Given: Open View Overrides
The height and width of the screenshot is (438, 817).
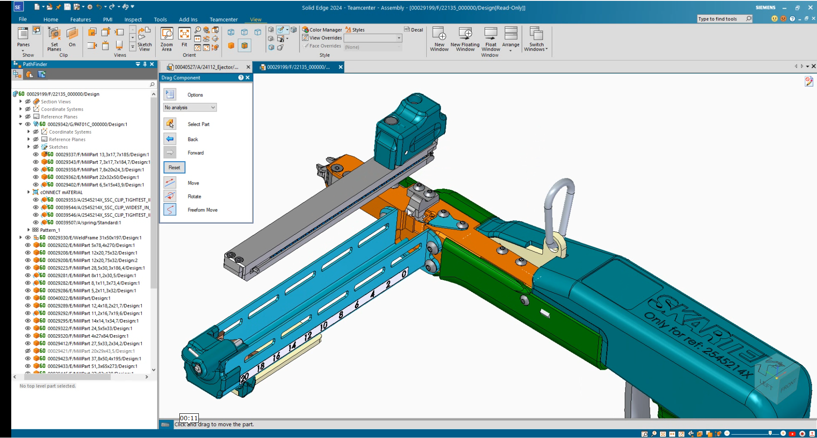Looking at the screenshot, I should pyautogui.click(x=322, y=38).
